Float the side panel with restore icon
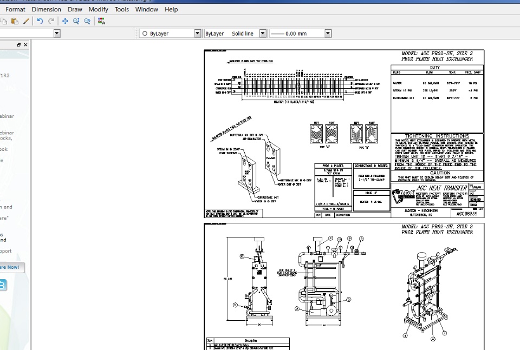Image resolution: width=520 pixels, height=350 pixels. point(19,45)
